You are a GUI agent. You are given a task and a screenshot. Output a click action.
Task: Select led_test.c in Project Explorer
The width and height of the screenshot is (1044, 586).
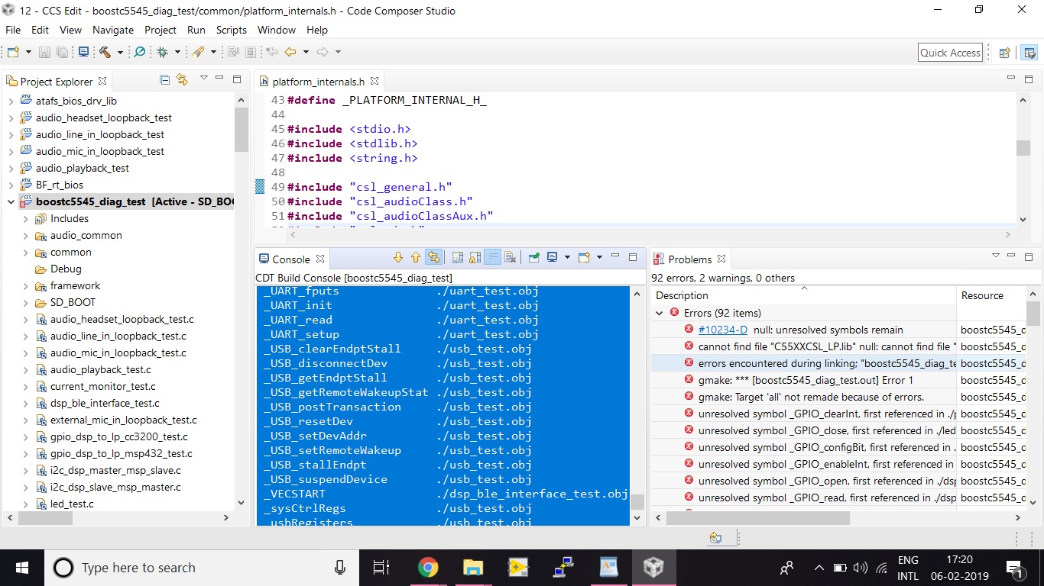[72, 504]
